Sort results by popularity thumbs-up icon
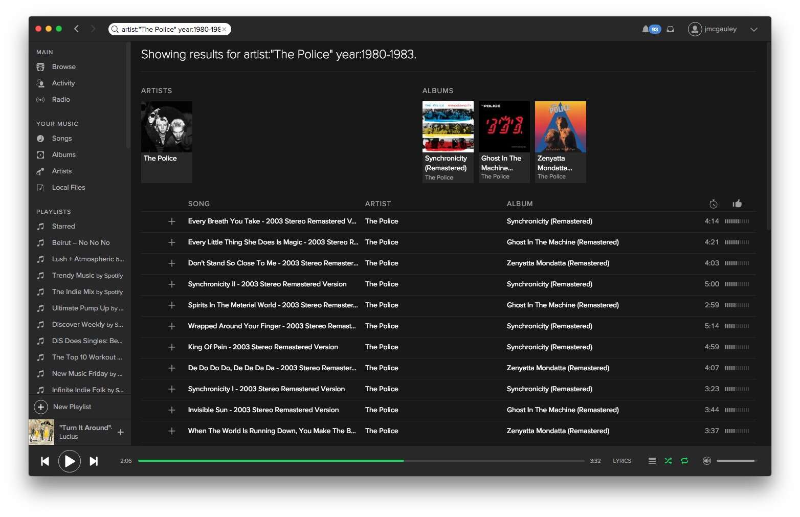Image resolution: width=800 pixels, height=517 pixels. tap(737, 204)
